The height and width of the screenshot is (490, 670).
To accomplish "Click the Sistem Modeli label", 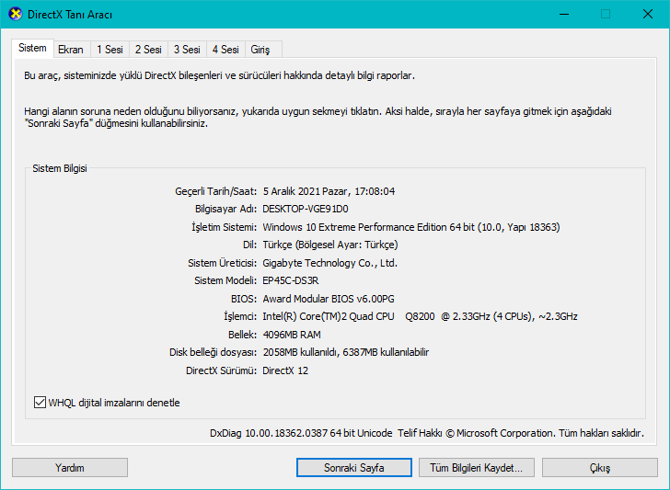I will pyautogui.click(x=225, y=280).
